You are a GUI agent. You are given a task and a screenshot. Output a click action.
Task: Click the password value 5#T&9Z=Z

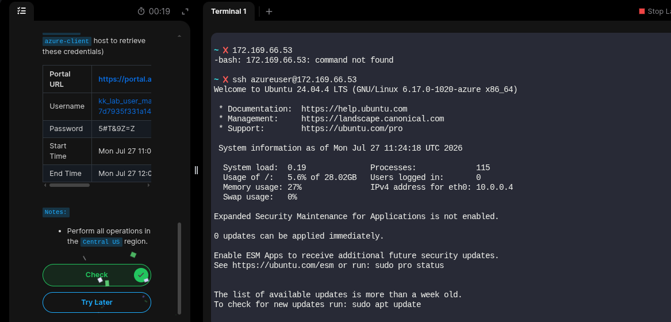tap(117, 128)
